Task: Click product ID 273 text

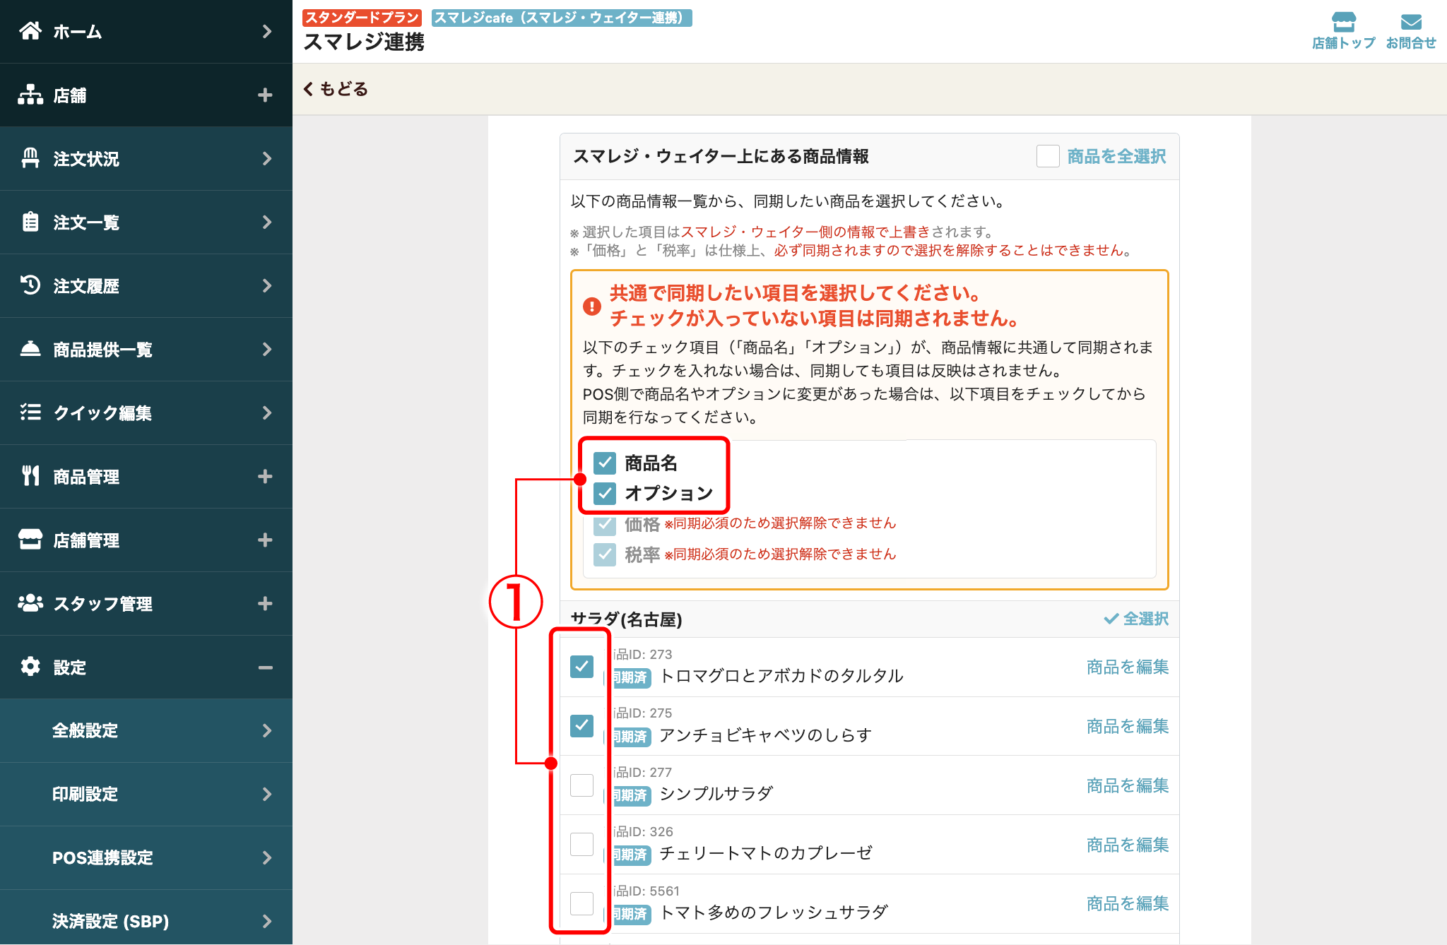Action: (642, 654)
